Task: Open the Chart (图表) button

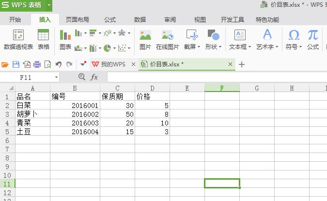Action: tap(65, 40)
